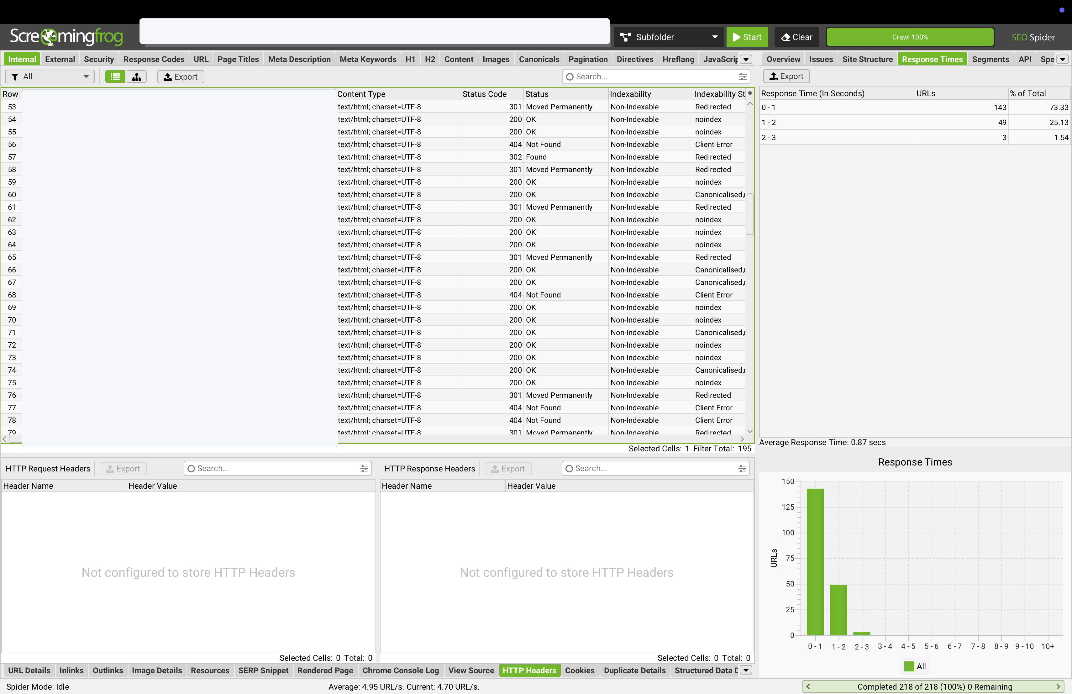Screen dimensions: 1072x694
Task: Export HTTP Request Headers
Action: [x=123, y=468]
